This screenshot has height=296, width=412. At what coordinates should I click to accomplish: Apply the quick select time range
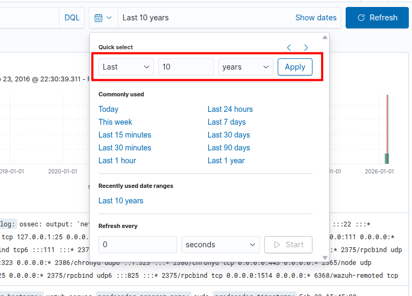[295, 67]
